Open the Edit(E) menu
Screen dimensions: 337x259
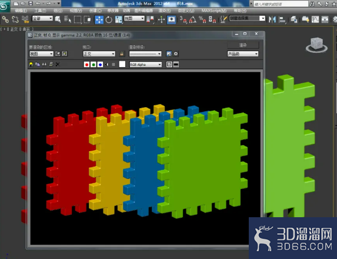pyautogui.click(x=21, y=11)
